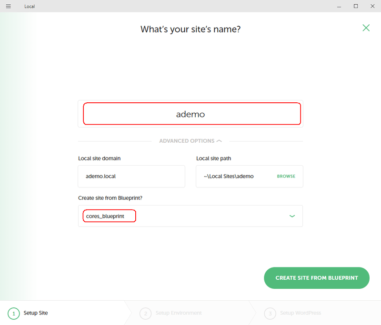This screenshot has height=325, width=381.
Task: Browse for a local site path
Action: [x=286, y=177]
